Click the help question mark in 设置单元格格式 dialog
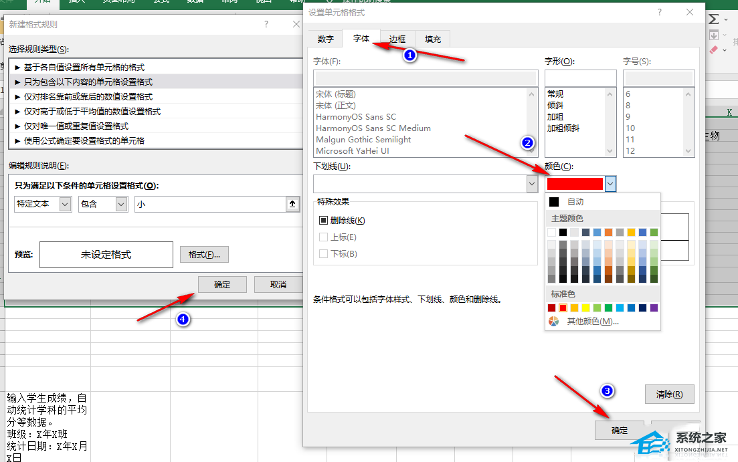 pyautogui.click(x=660, y=13)
